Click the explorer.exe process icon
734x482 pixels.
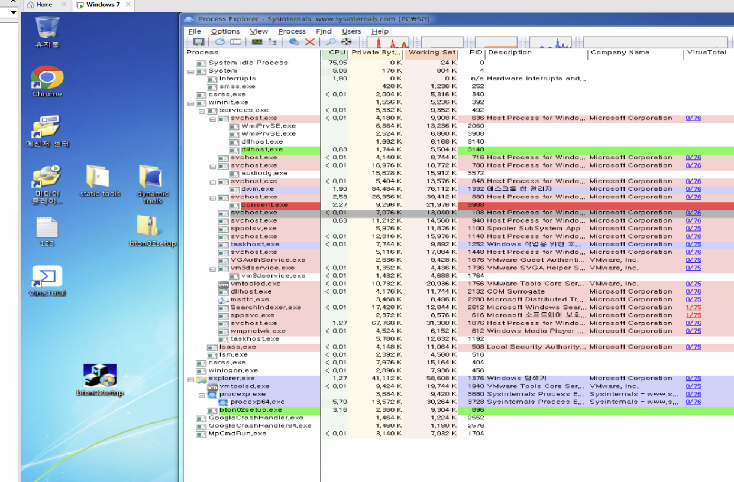pos(202,379)
